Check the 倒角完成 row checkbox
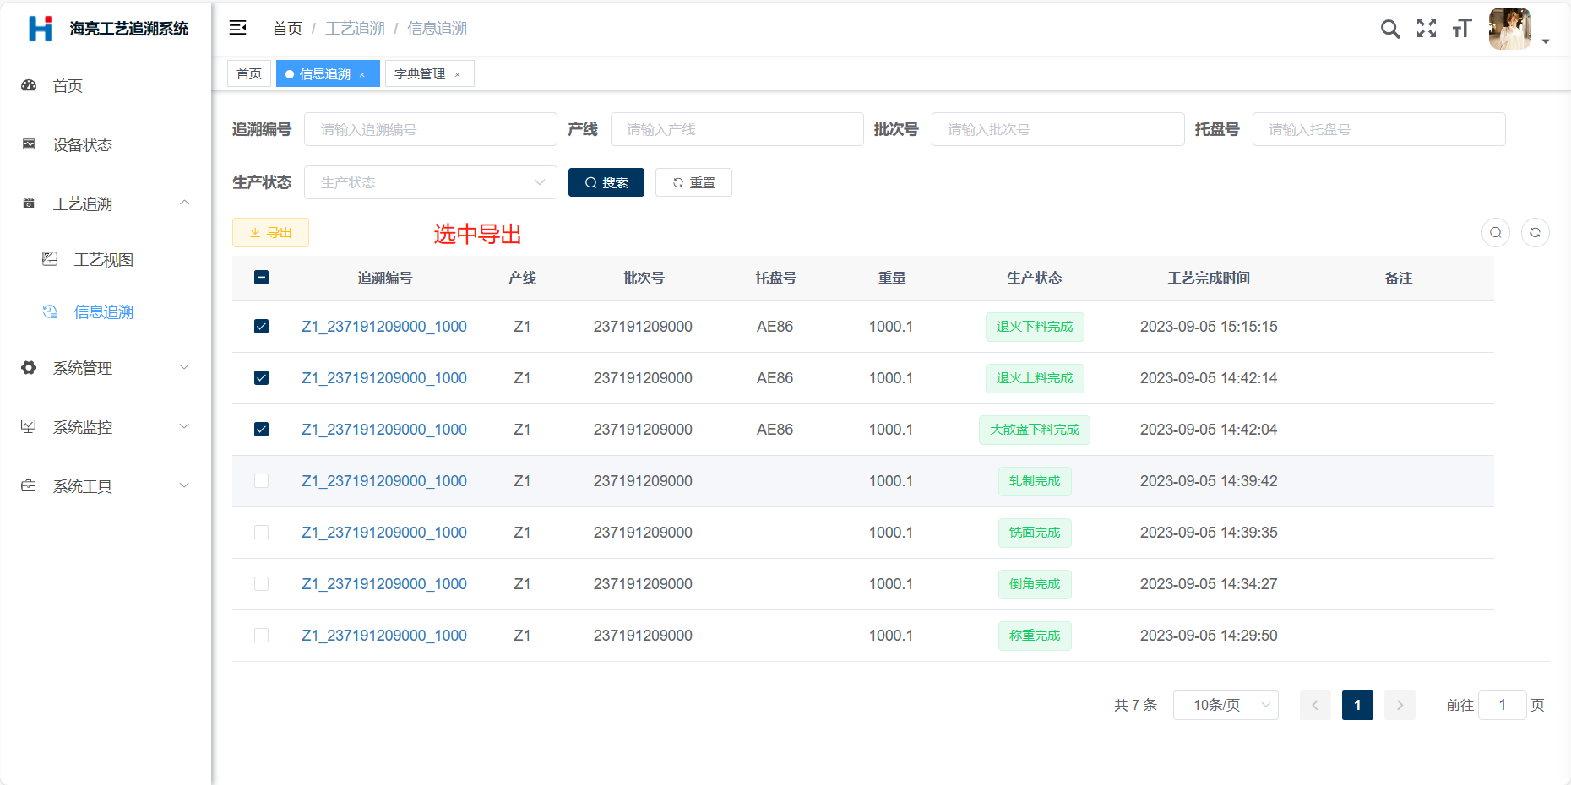The image size is (1571, 785). tap(262, 584)
